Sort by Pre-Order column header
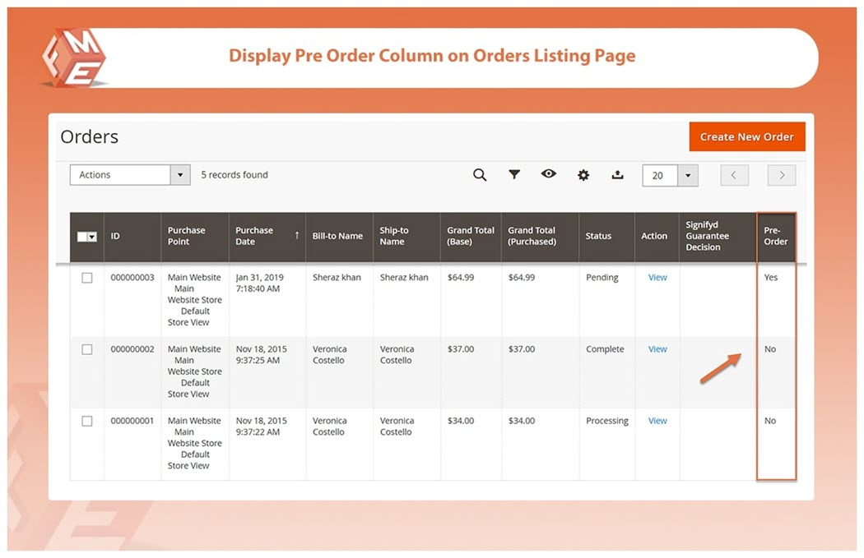864x558 pixels. coord(775,237)
